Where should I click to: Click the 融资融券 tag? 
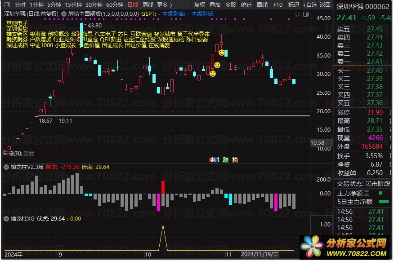pos(17,40)
